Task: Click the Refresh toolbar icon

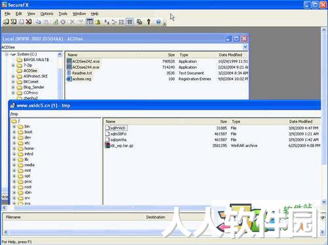Action: 56,22
